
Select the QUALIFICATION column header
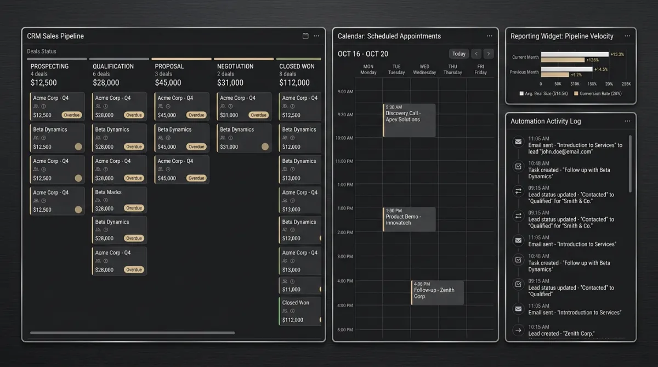(x=113, y=66)
